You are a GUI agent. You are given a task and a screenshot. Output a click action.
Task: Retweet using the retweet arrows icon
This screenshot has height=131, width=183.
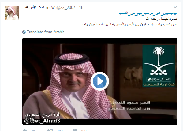[50, 130]
